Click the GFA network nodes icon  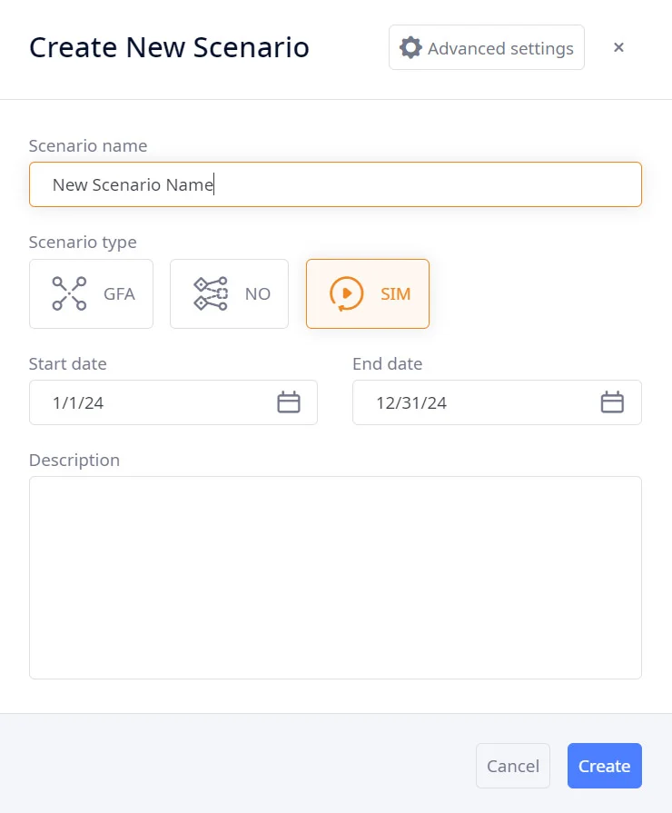[x=69, y=293]
